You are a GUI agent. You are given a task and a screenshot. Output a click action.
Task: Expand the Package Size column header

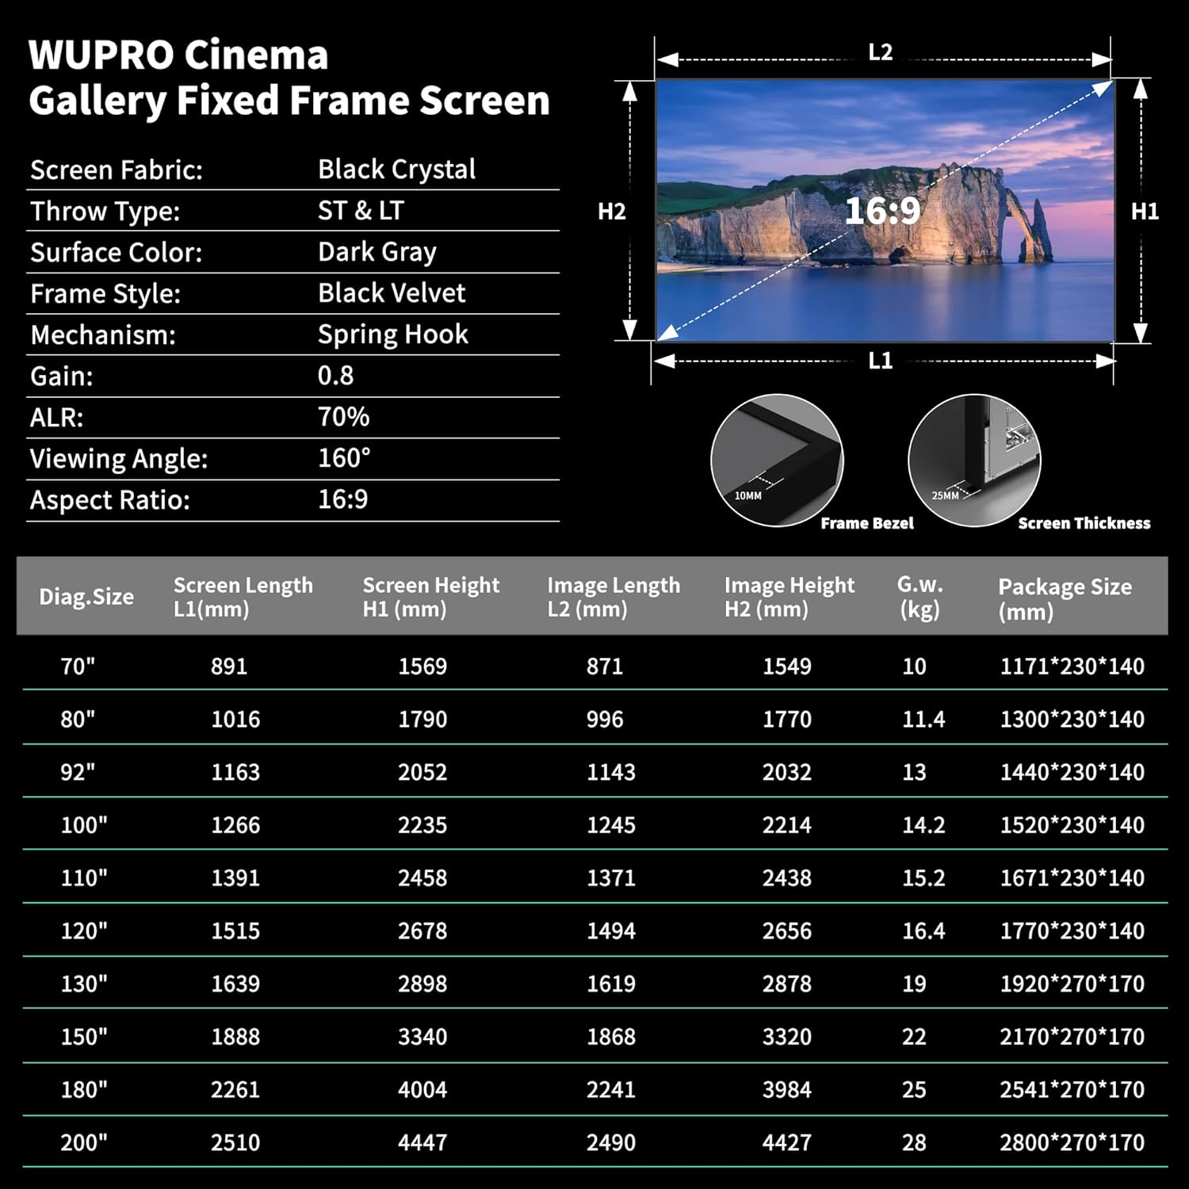[1066, 598]
